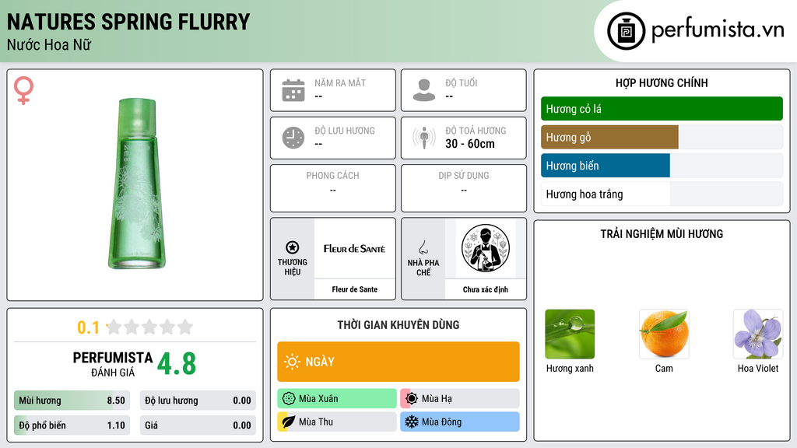
Task: Click the green Hương cỏ lá bar
Action: [662, 109]
